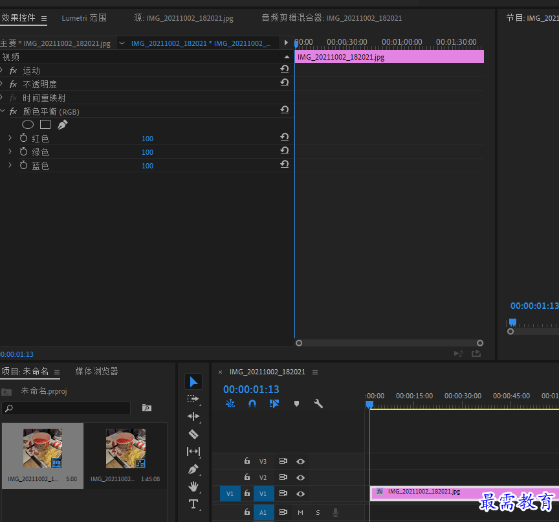
Task: Toggle V3 track output eye
Action: pos(301,461)
